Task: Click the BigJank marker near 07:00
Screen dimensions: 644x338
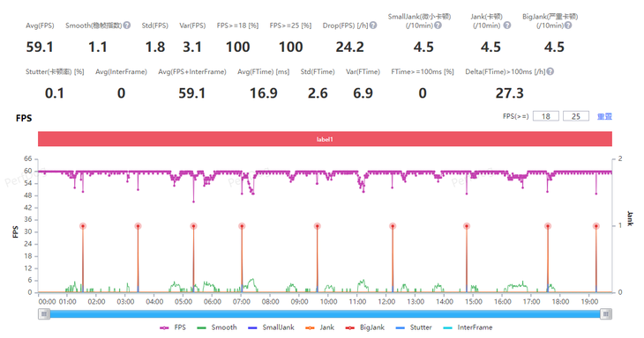Action: 242,226
